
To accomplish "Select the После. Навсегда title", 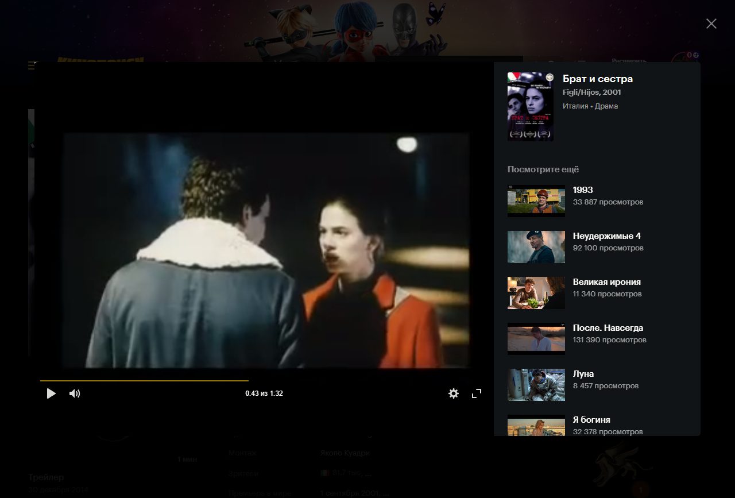I will pos(608,328).
